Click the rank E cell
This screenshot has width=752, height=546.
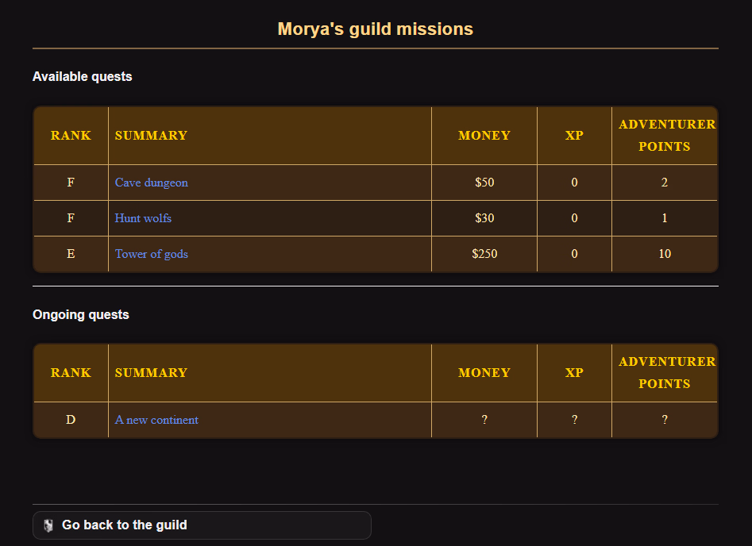(71, 254)
